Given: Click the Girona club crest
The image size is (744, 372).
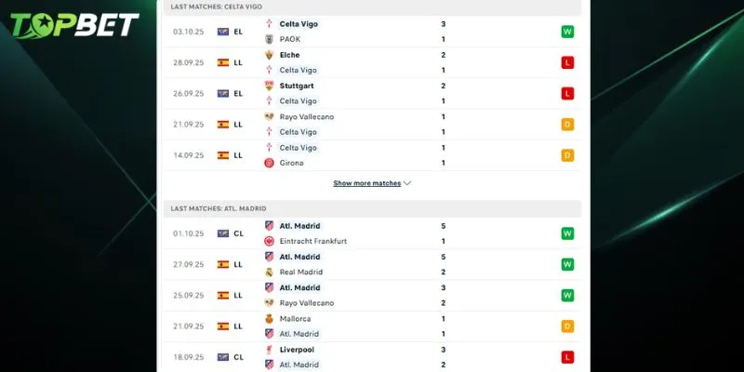Looking at the screenshot, I should pyautogui.click(x=269, y=163).
